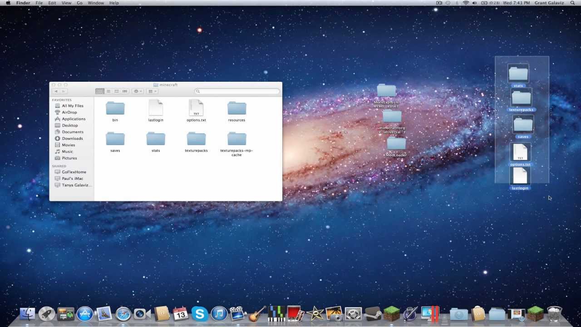Select the saves folder in Finder window
Screen dimensions: 581x327
pos(115,141)
